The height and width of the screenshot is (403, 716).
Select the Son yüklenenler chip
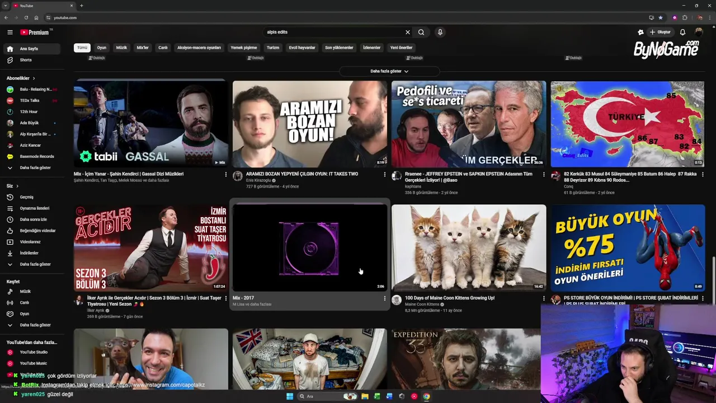point(339,48)
